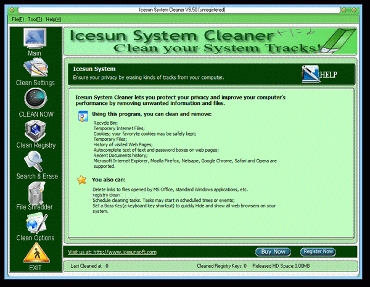Click the Register Now button
Screen dimensions: 370x287
318,252
